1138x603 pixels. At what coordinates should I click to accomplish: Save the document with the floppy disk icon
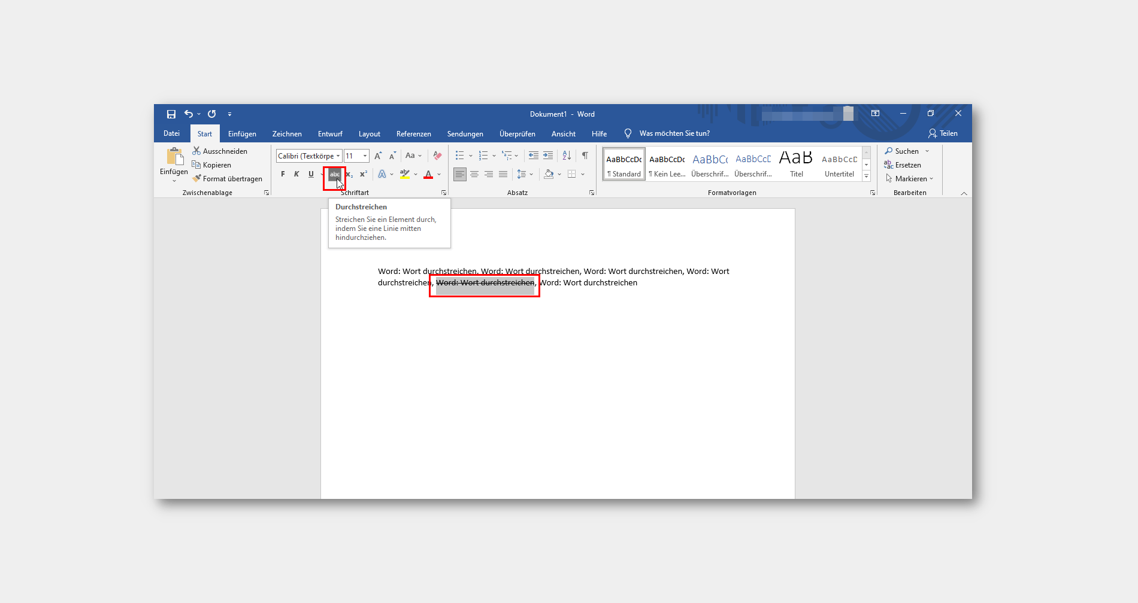[x=171, y=114]
